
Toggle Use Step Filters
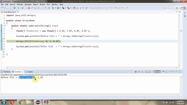49,8
